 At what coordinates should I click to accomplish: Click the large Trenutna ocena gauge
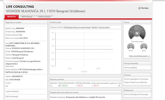click(137, 32)
